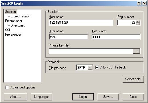This screenshot has width=148, height=103.
Task: Open SSH settings page
Action: click(8, 30)
